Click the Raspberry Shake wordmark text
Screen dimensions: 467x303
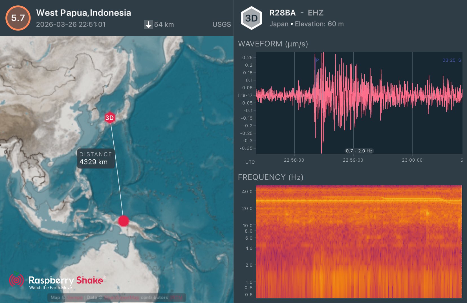tap(66, 280)
